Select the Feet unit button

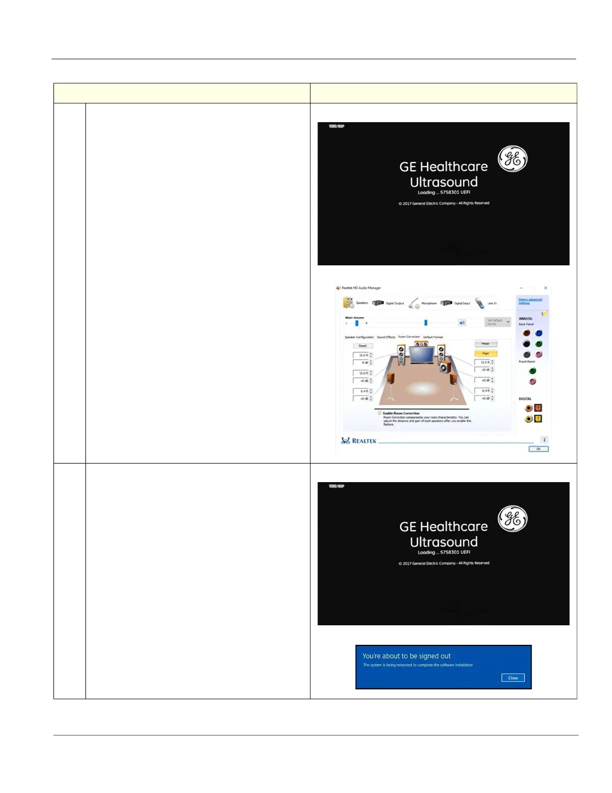pyautogui.click(x=485, y=353)
